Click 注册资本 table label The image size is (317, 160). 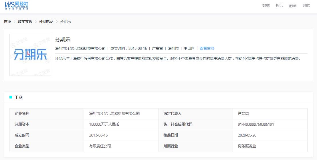pos(22,125)
